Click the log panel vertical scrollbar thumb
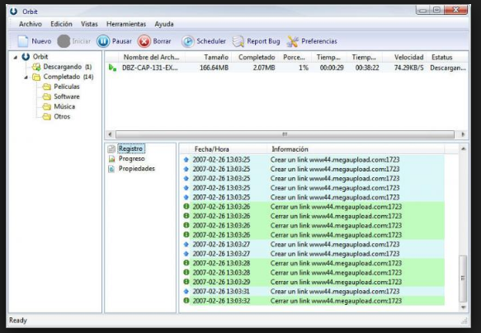The width and height of the screenshot is (481, 333). click(463, 279)
